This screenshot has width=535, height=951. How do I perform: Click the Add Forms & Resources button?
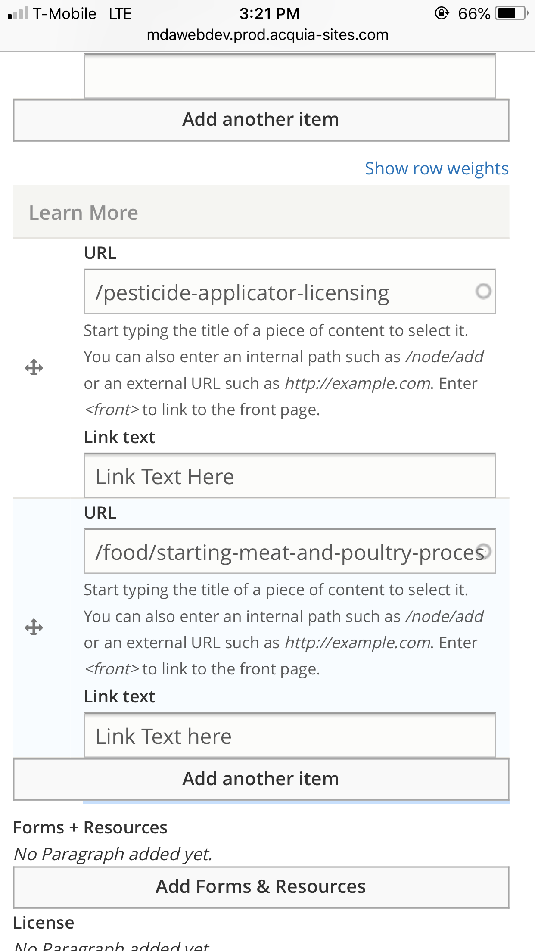tap(261, 887)
